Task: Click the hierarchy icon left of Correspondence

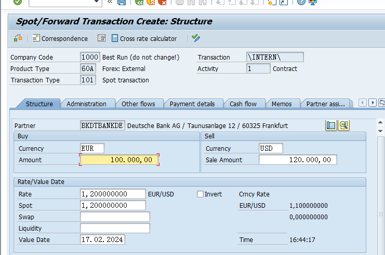Action: tap(18, 38)
